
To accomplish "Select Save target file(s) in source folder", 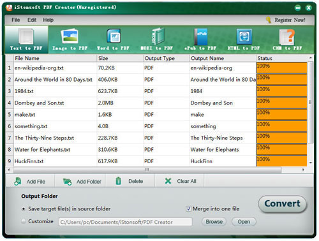I will pyautogui.click(x=24, y=209).
